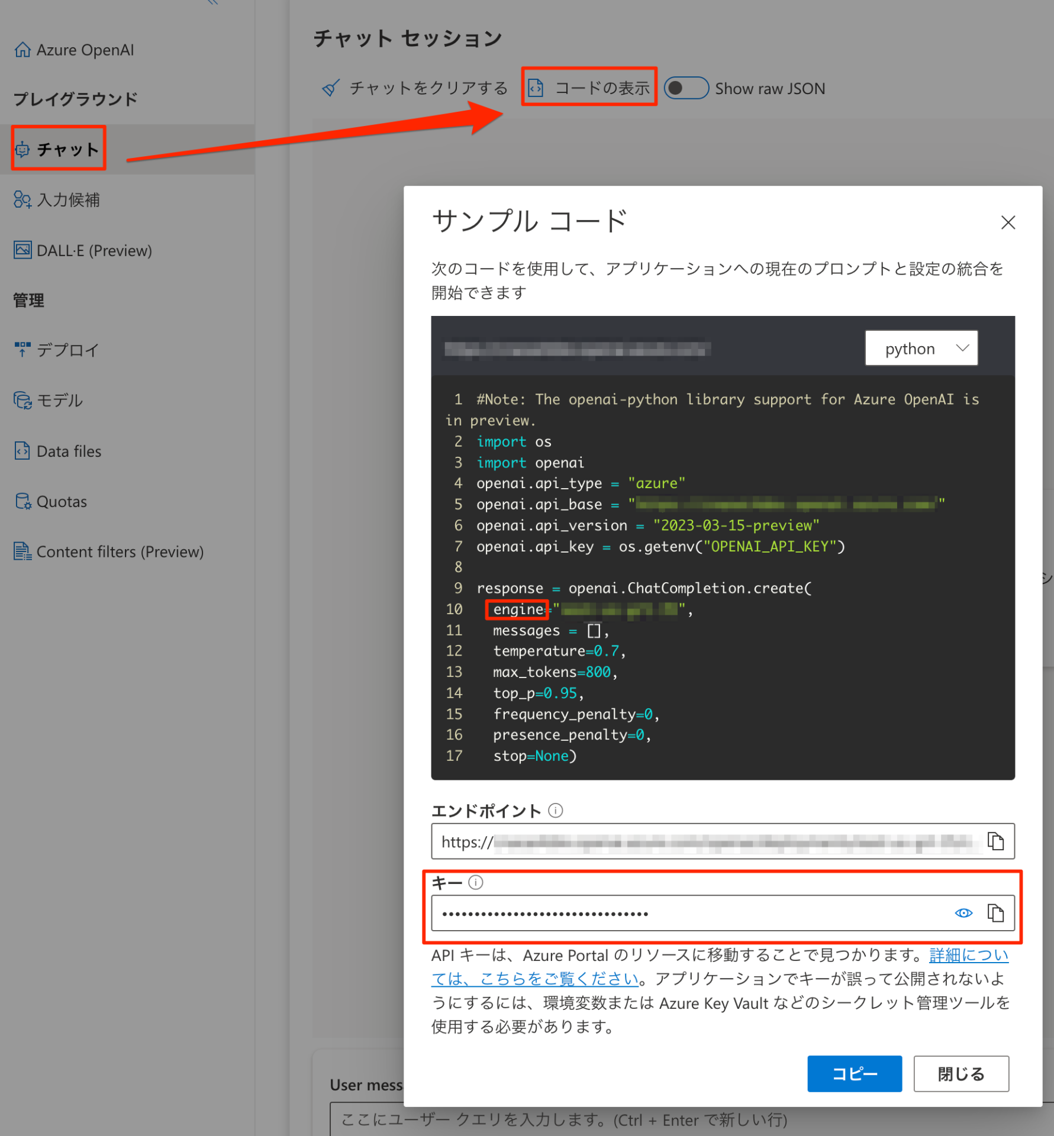Screen dimensions: 1054x1136
Task: Return to Azure OpenAI home
Action: tap(73, 49)
